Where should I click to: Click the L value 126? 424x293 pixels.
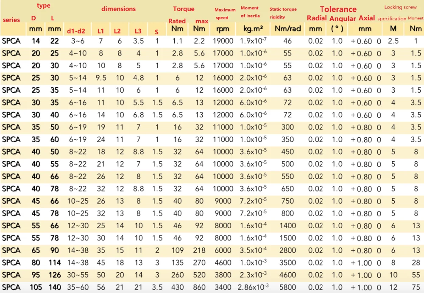click(x=55, y=275)
